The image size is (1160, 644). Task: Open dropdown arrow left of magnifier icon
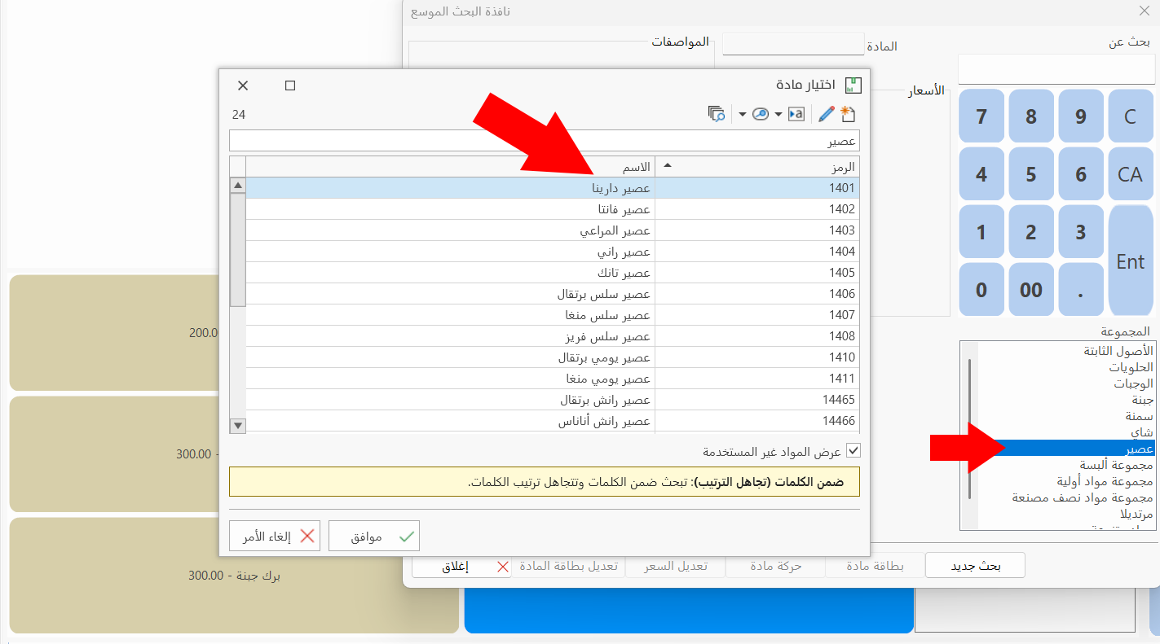tap(743, 114)
